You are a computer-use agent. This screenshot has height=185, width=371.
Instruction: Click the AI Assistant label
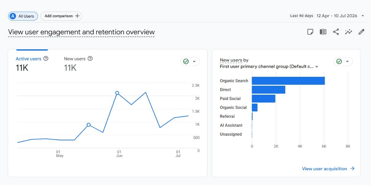pos(231,125)
